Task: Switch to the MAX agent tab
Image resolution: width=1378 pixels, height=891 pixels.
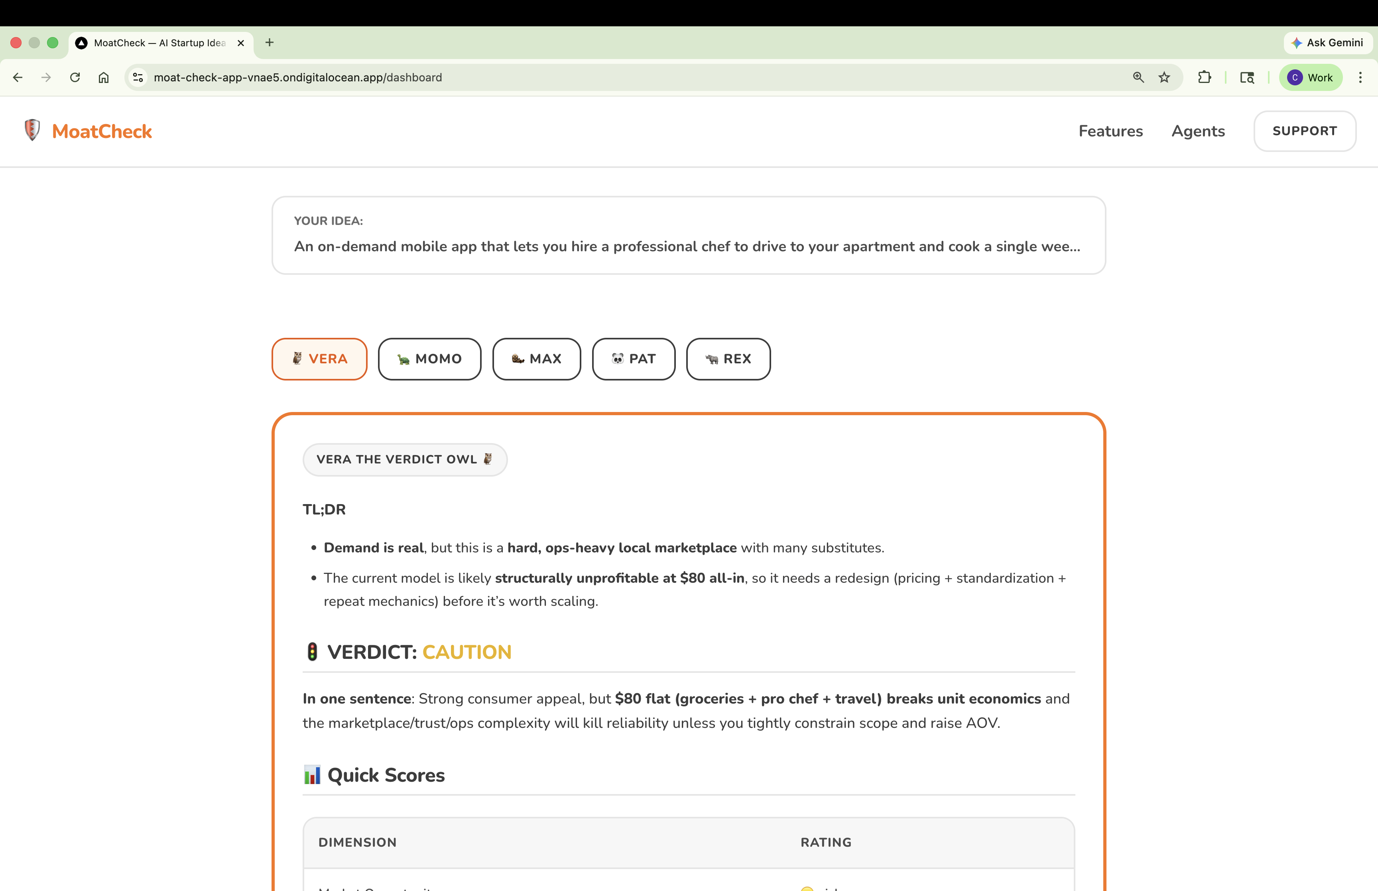Action: [x=536, y=359]
